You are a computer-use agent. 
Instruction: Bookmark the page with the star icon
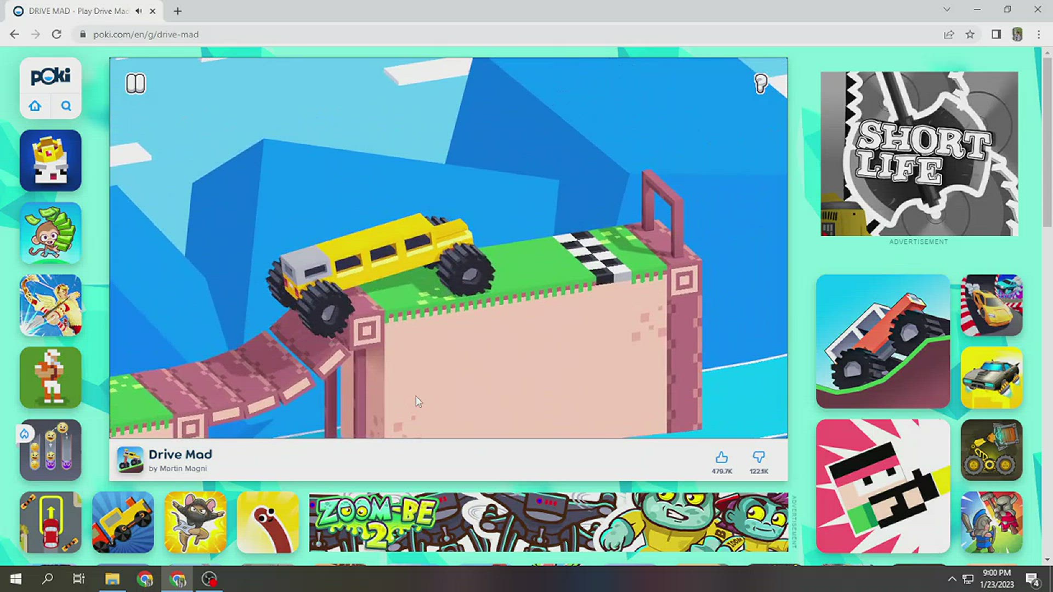tap(971, 34)
